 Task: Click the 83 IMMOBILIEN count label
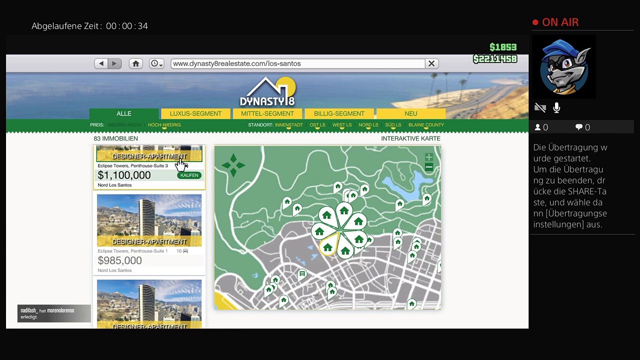(x=115, y=138)
